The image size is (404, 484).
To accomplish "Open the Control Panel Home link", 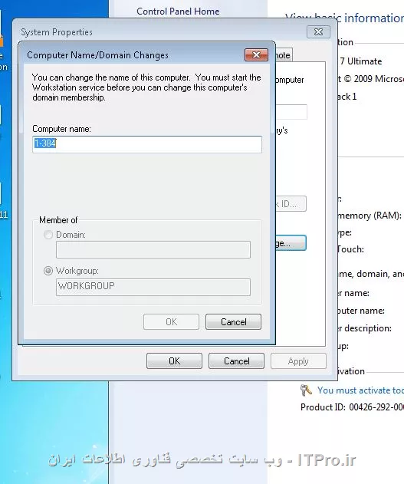I will click(x=178, y=12).
